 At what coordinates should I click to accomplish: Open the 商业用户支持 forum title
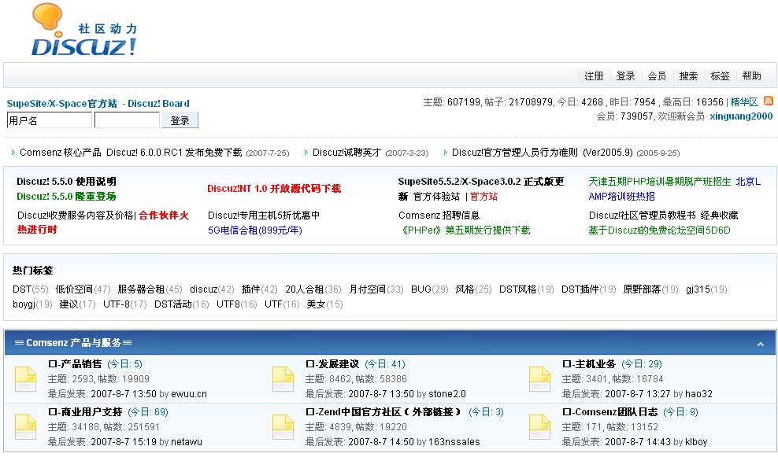click(85, 412)
